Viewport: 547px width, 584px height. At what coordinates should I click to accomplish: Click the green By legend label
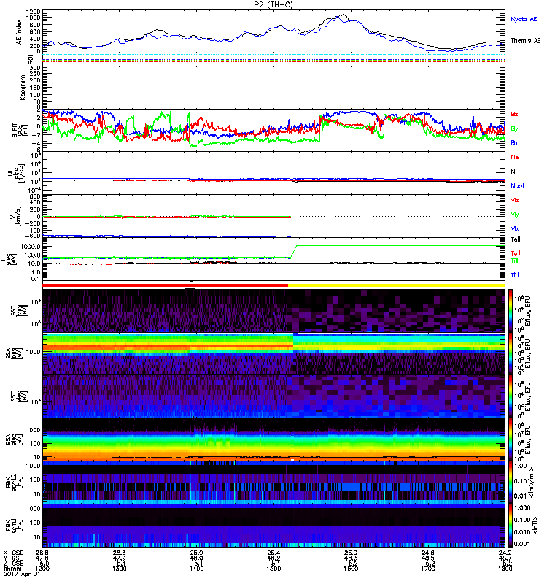click(514, 129)
